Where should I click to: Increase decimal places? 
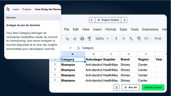pyautogui.click(x=138, y=38)
